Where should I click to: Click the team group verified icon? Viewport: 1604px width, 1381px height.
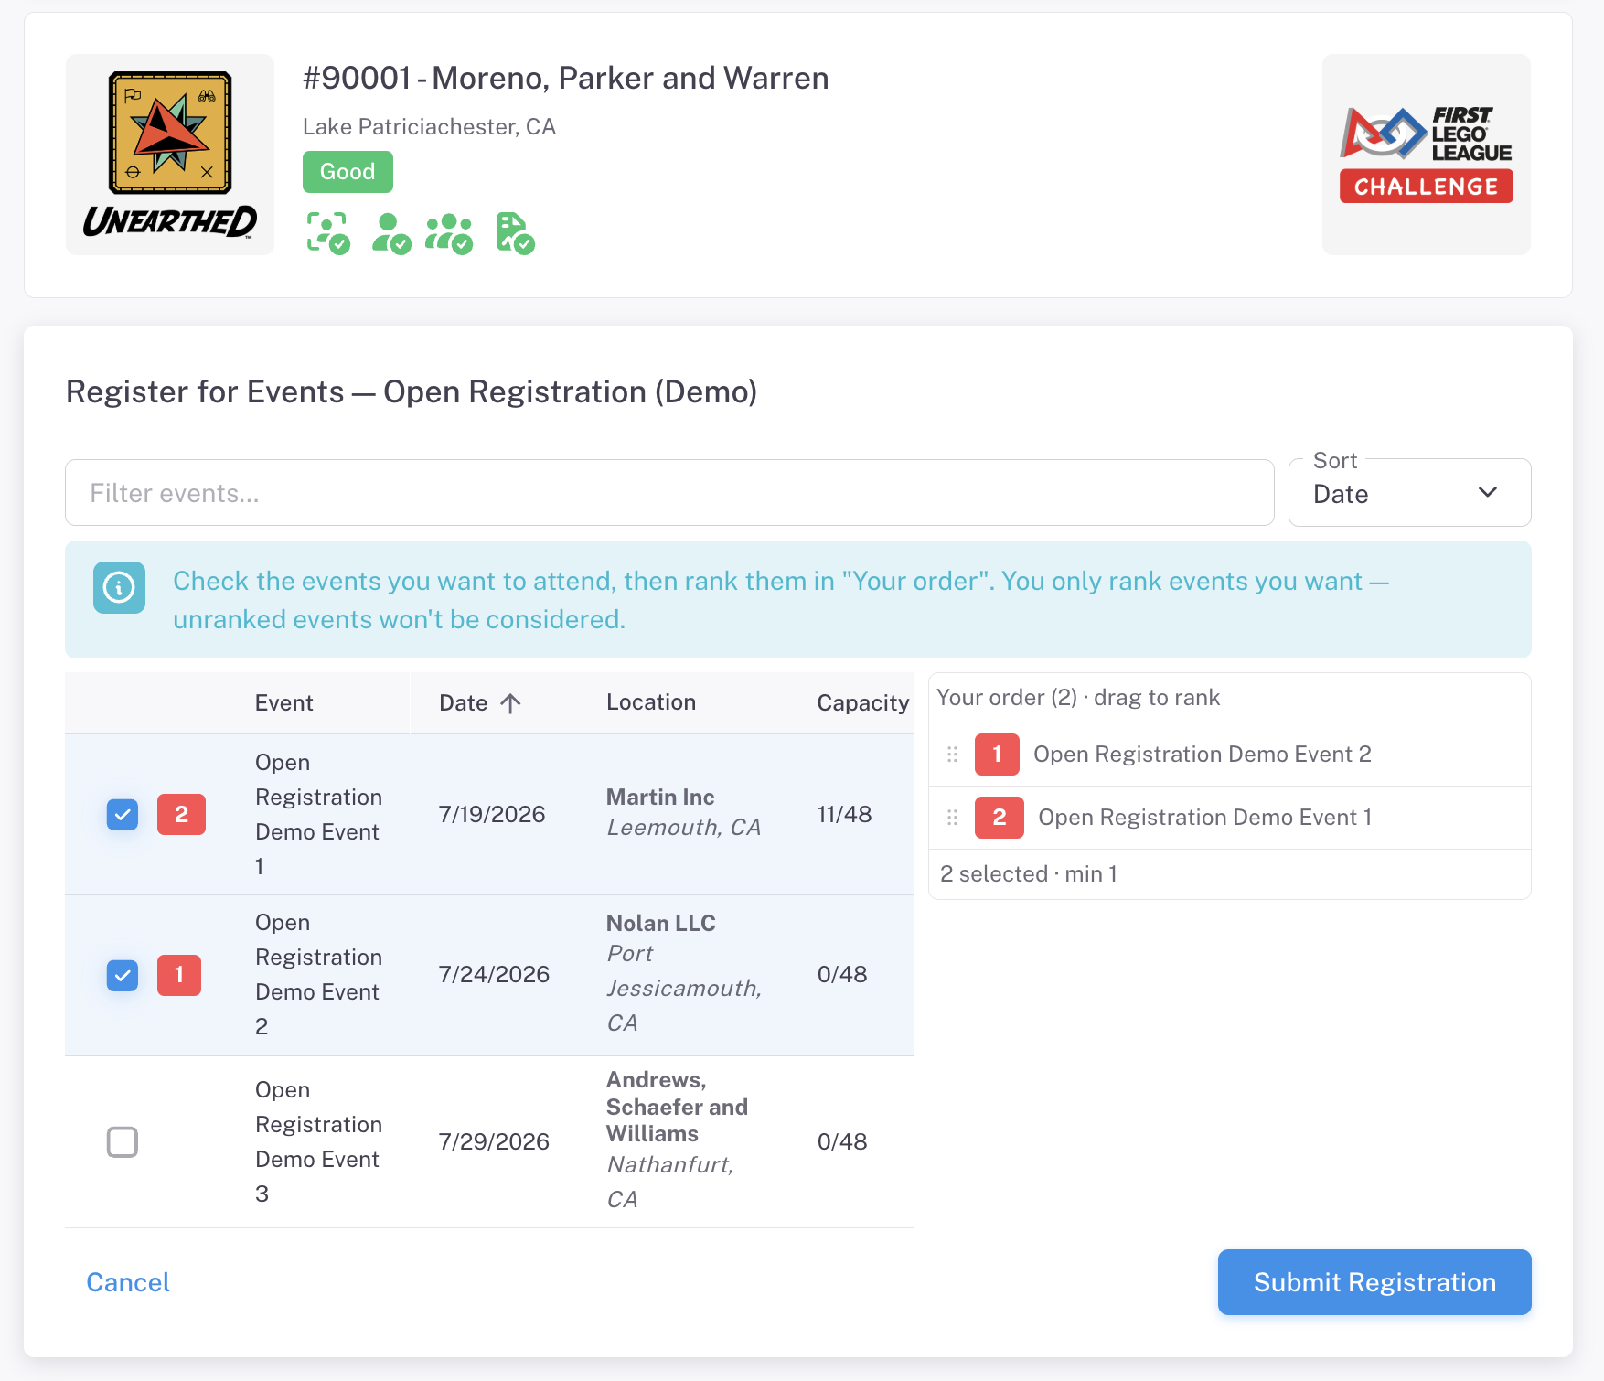click(x=449, y=232)
